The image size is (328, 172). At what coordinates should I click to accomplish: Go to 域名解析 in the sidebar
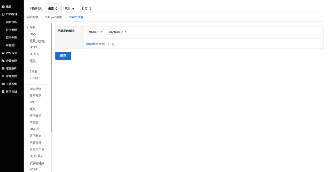click(x=11, y=68)
